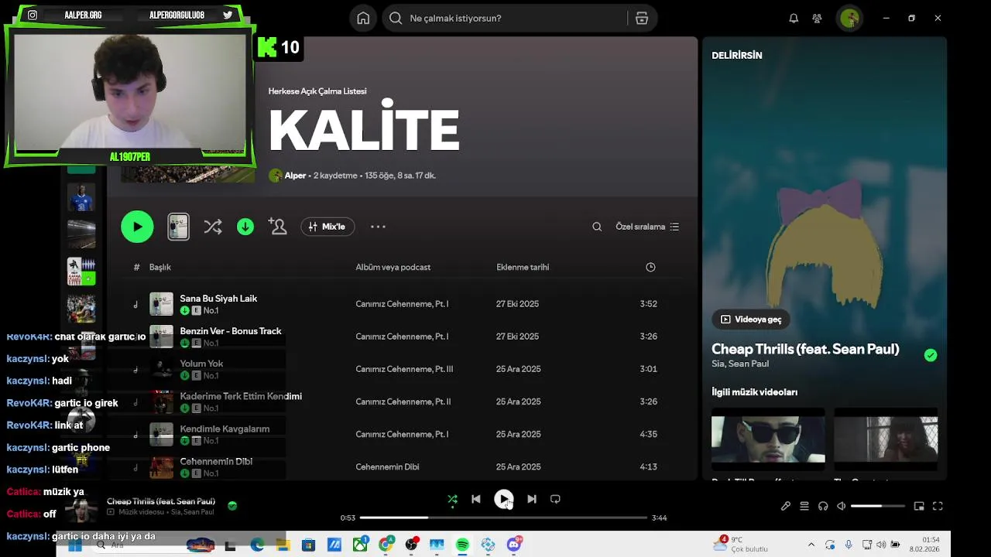
Task: Open the 'Cehennemin Dibi' album link
Action: (x=387, y=466)
